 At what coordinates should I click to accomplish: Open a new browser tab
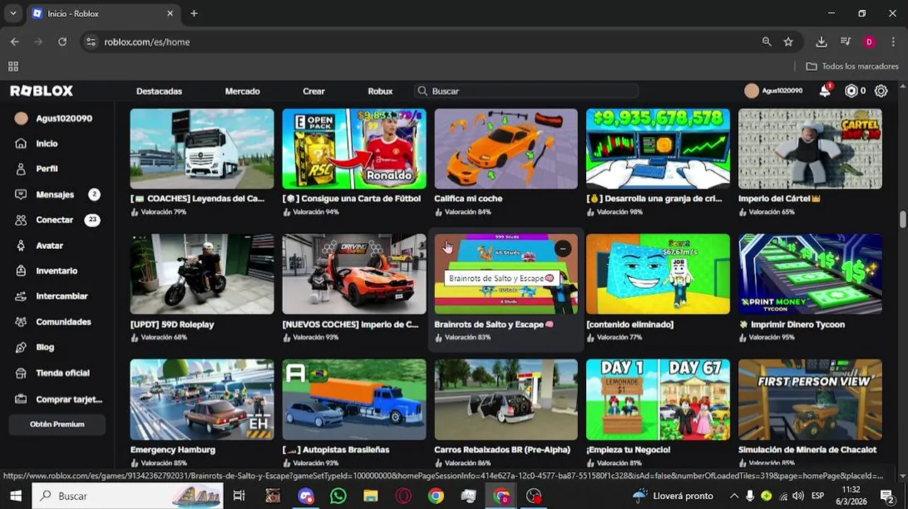click(194, 13)
